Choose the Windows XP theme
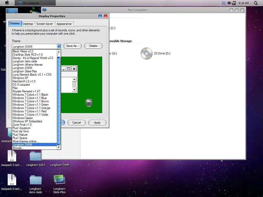263x197 pixels. tap(35, 78)
